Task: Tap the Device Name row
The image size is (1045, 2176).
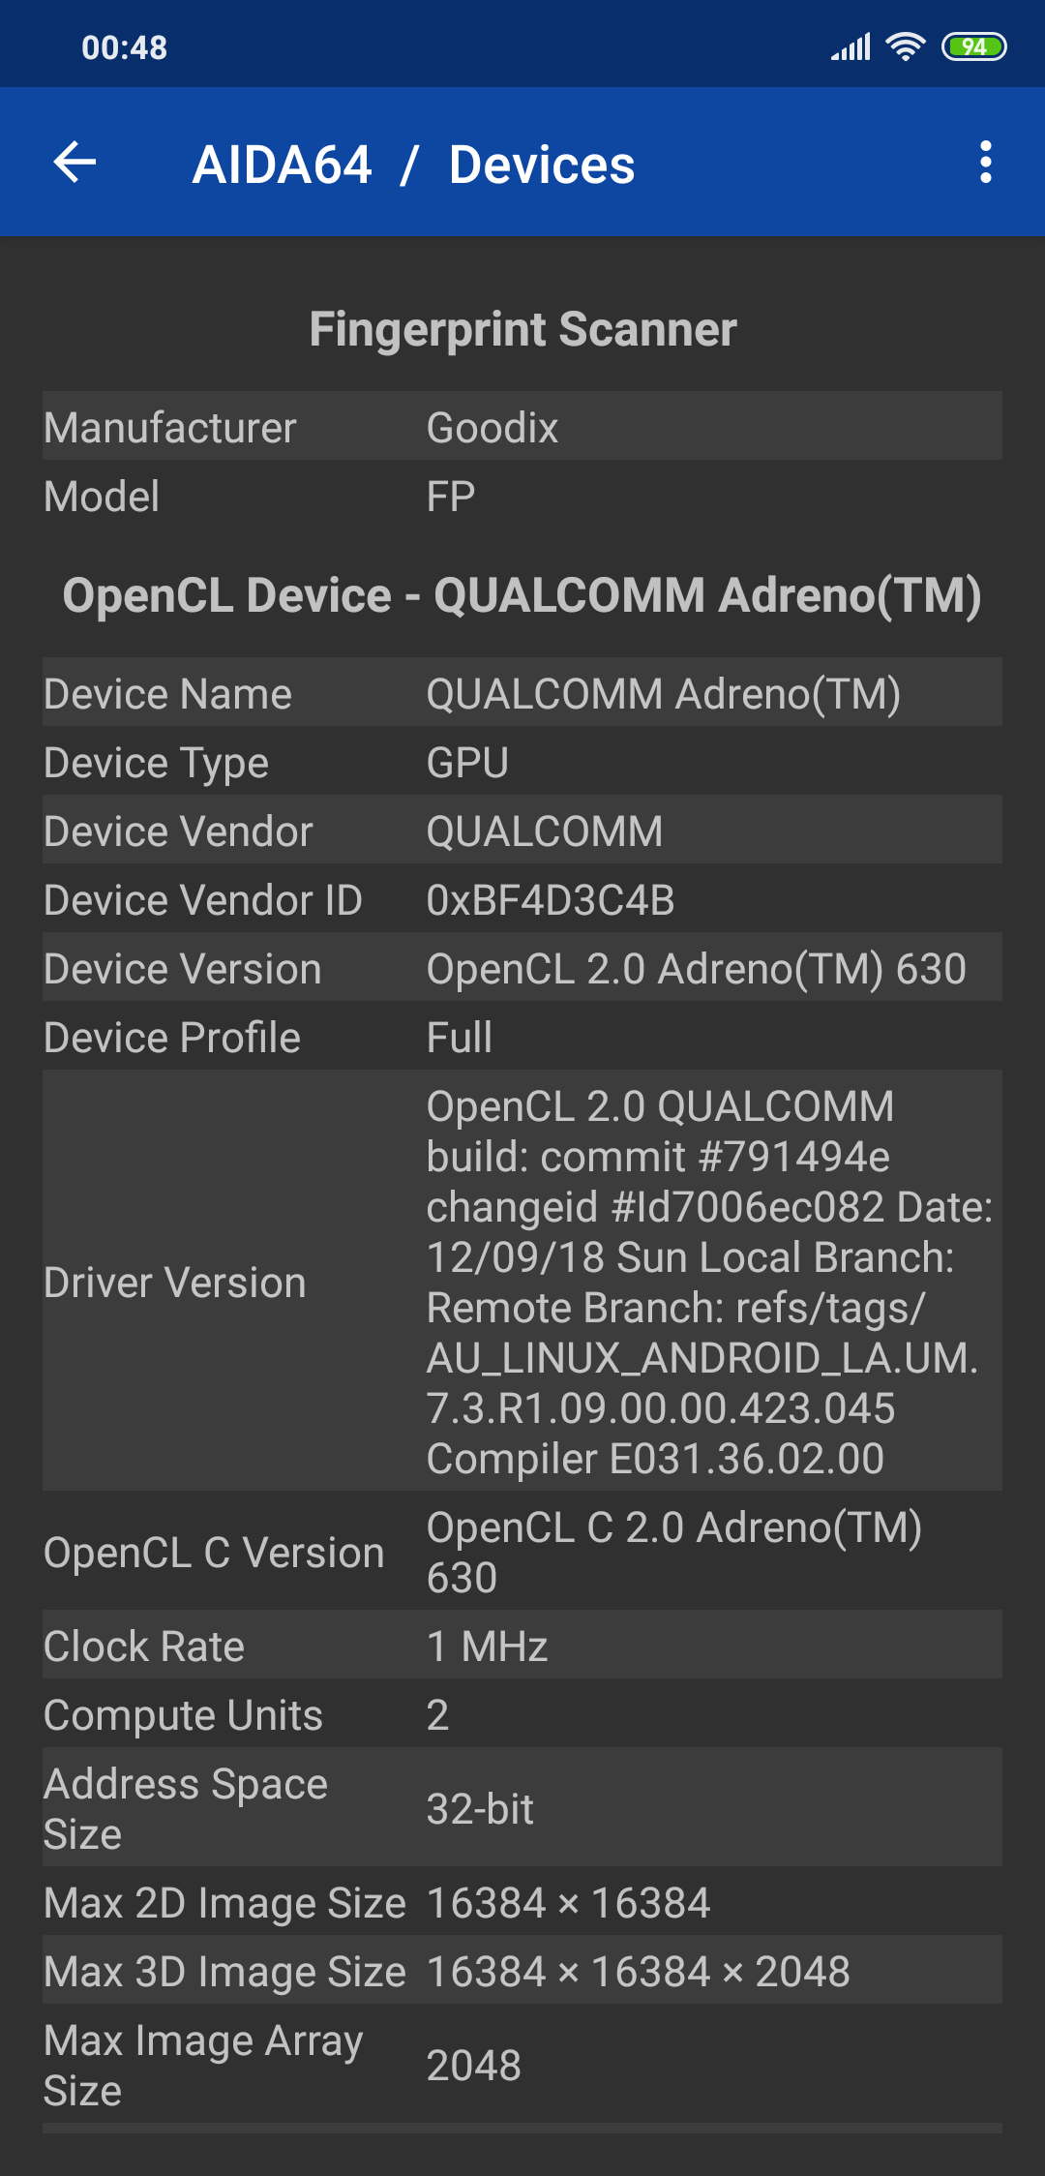Action: coord(522,693)
